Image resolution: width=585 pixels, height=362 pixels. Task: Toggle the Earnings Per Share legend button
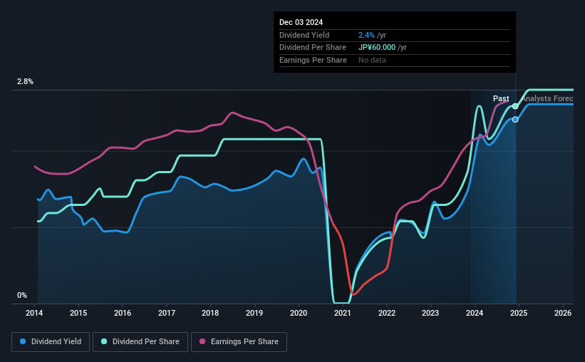(239, 342)
